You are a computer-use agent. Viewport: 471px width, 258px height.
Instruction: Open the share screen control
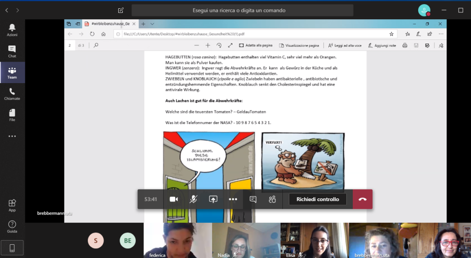pos(213,199)
